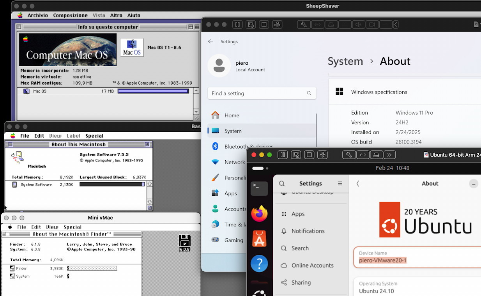The image size is (481, 296).
Task: Open the Special menu in Mini vMac
Action: pyautogui.click(x=73, y=227)
